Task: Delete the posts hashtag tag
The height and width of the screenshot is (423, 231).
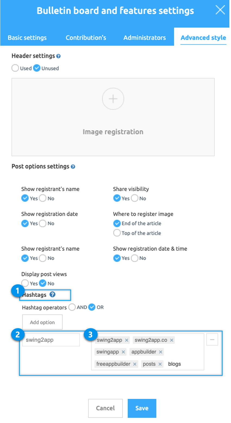Action: click(x=160, y=364)
